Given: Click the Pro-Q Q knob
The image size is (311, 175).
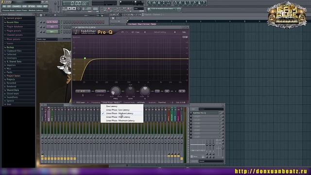Looking at the screenshot, I should [x=145, y=91].
